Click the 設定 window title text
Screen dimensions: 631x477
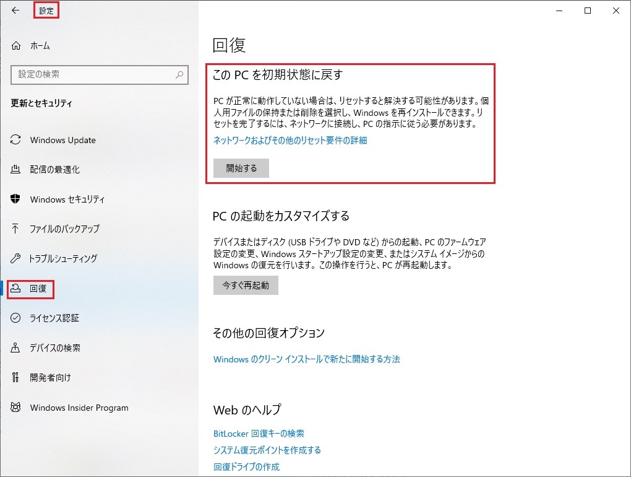[46, 11]
